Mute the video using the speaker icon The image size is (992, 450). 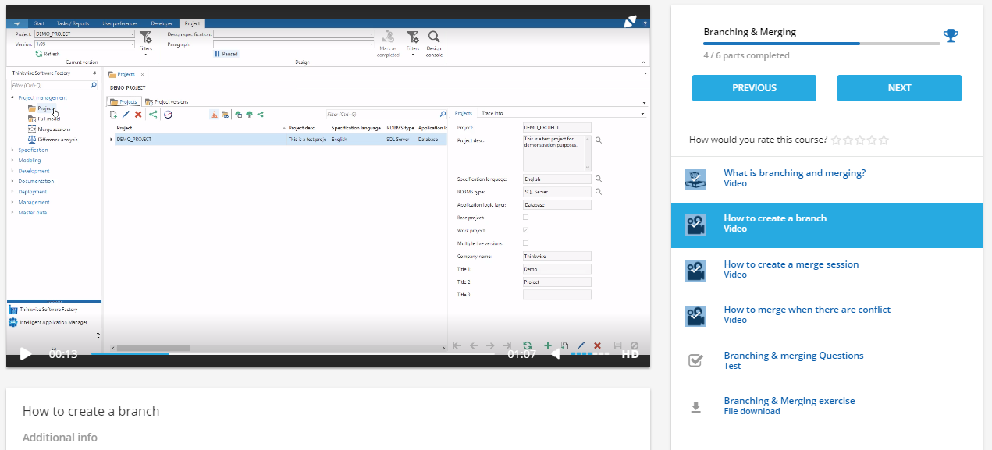click(x=555, y=354)
